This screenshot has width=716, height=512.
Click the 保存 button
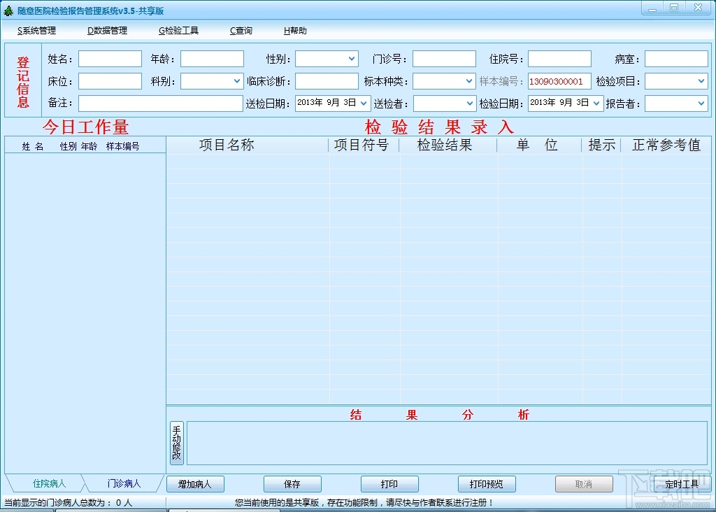click(x=292, y=484)
